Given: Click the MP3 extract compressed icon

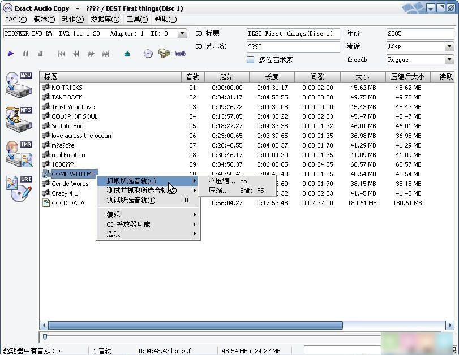Looking at the screenshot, I should tap(19, 119).
